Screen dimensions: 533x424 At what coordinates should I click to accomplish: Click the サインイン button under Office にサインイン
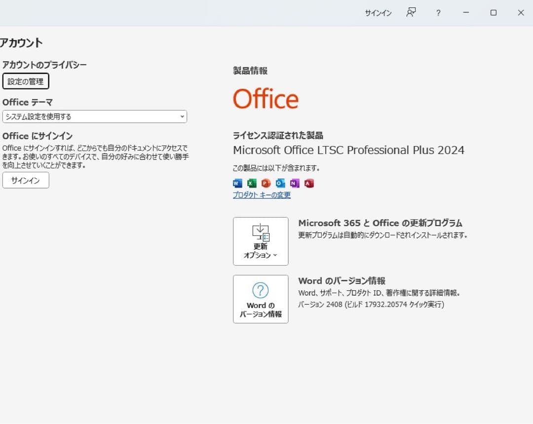[25, 181]
